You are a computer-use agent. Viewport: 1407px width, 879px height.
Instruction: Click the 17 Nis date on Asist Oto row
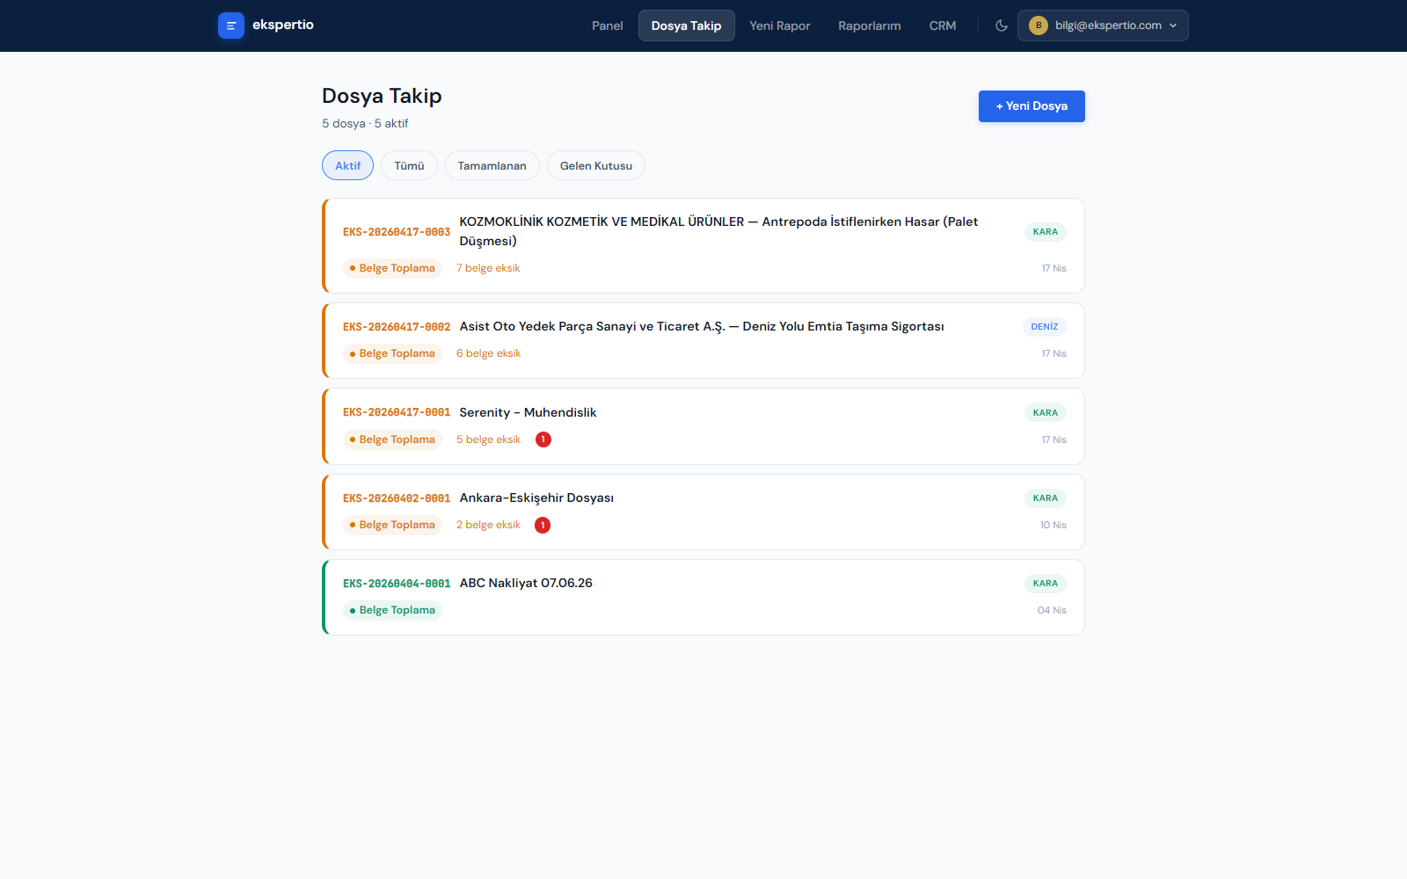point(1053,353)
